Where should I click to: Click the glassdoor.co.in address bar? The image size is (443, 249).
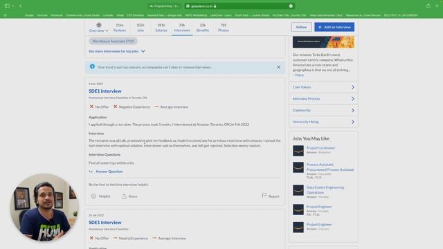pyautogui.click(x=239, y=6)
